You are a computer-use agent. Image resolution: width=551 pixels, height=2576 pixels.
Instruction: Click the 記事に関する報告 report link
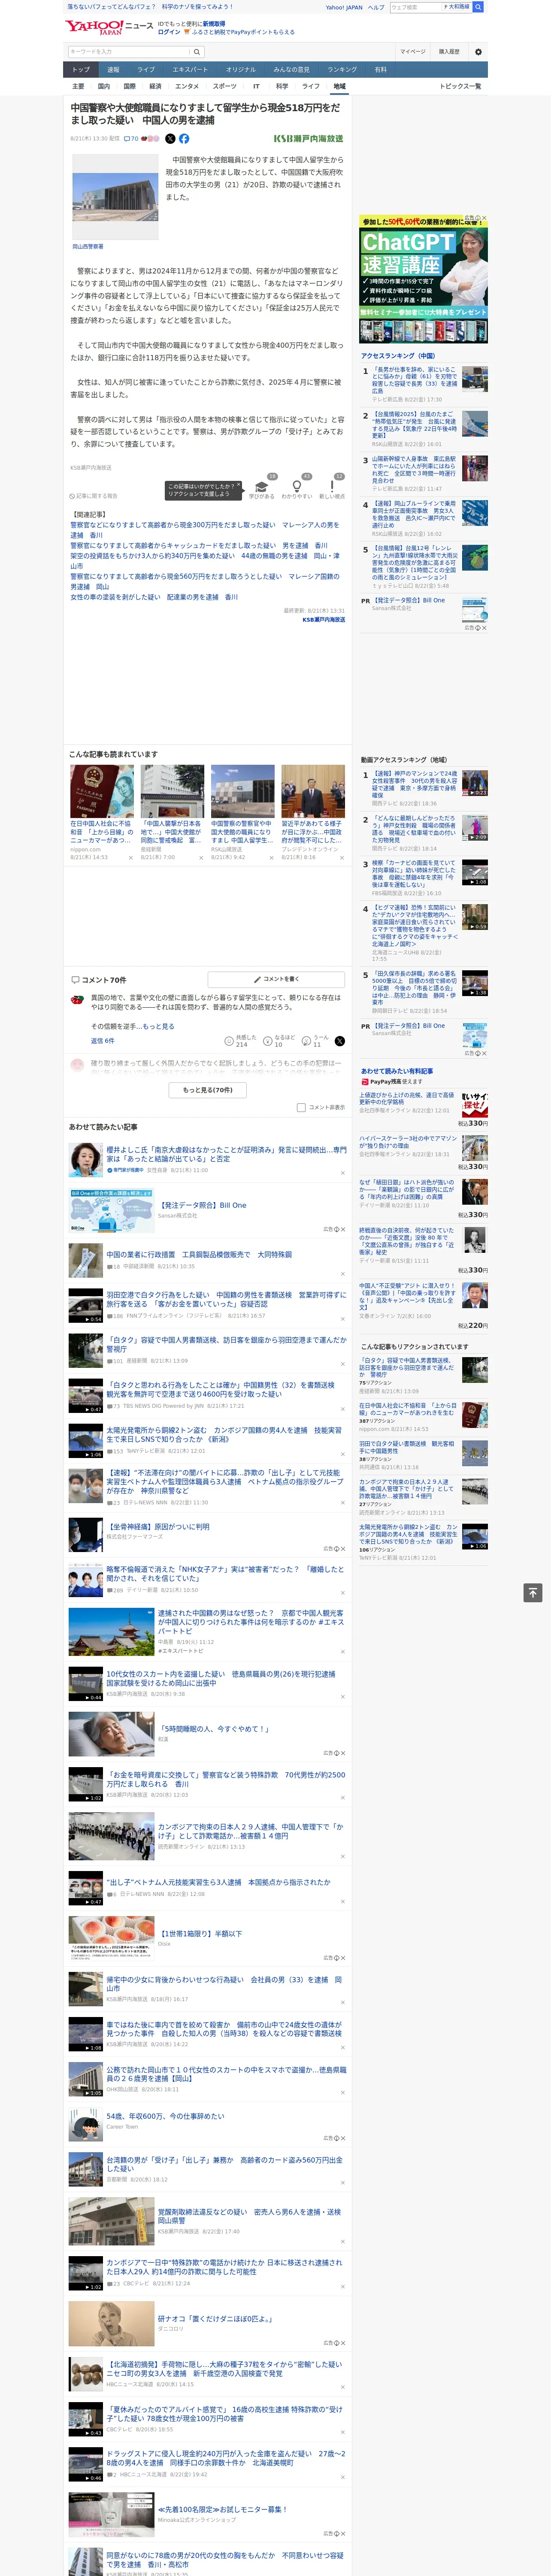[x=93, y=496]
